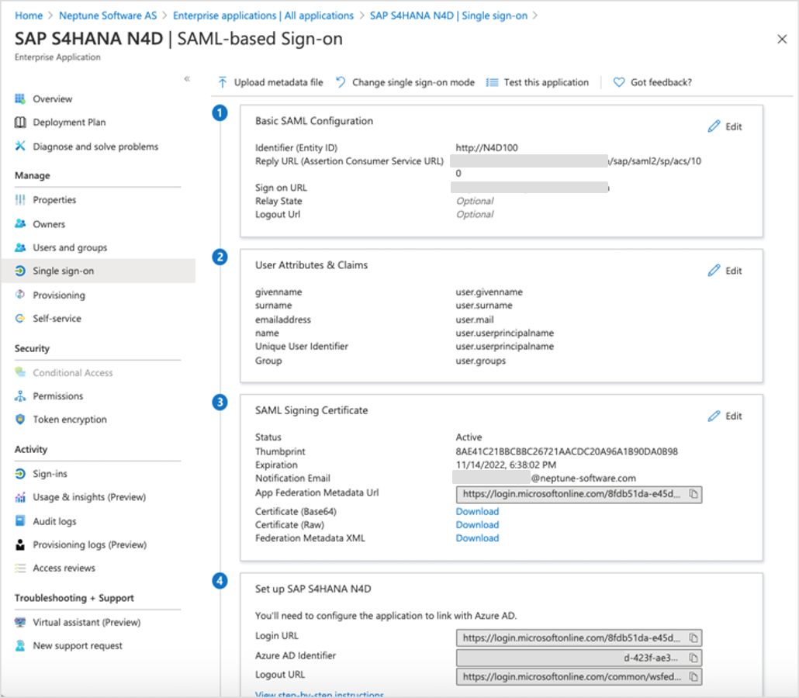Navigate to Neptune Software AS breadcrumb

(108, 16)
